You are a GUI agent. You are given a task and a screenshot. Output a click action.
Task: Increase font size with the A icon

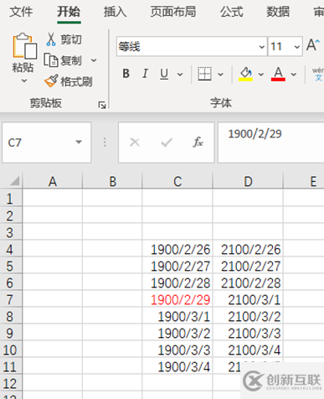click(x=313, y=45)
